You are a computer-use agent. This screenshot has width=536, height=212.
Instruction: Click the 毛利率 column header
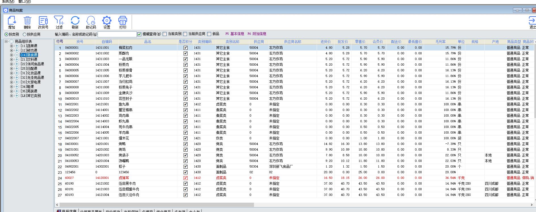440,42
